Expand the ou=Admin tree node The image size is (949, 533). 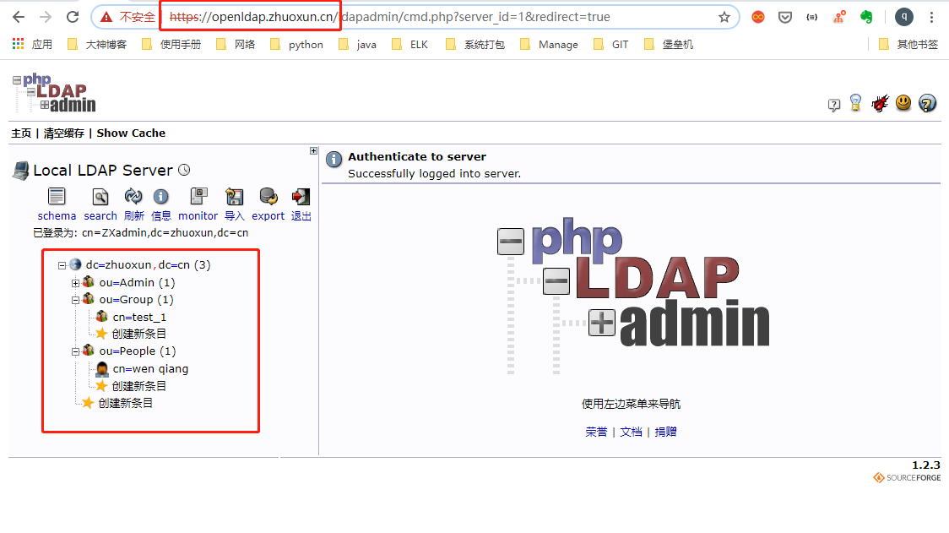[75, 282]
